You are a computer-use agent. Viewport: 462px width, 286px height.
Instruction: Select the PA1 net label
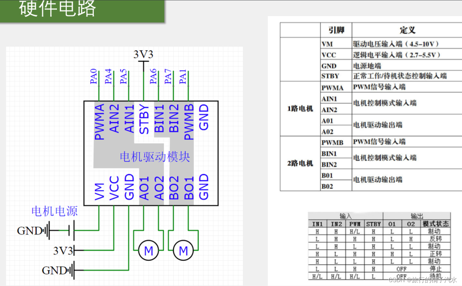tap(182, 76)
